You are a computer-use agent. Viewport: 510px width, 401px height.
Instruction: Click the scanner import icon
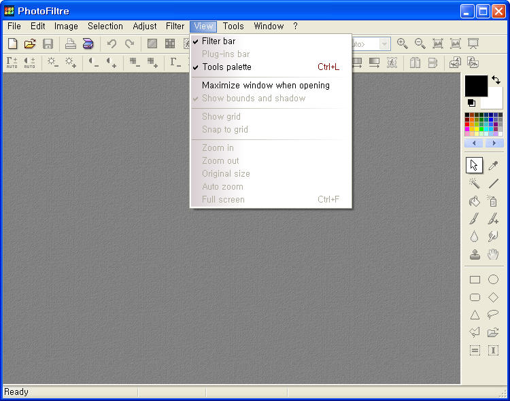tap(88, 43)
